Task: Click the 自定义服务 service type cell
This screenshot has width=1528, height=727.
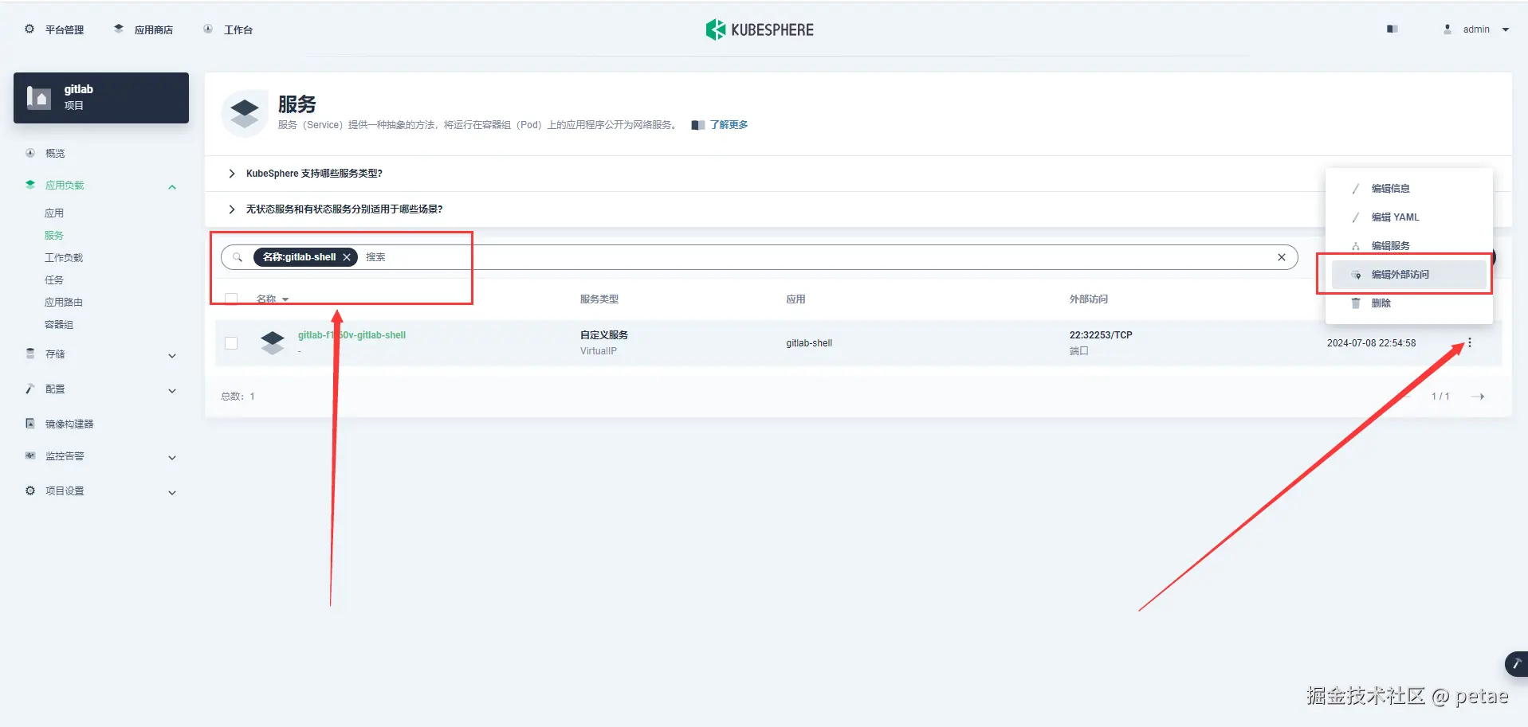Action: tap(604, 335)
